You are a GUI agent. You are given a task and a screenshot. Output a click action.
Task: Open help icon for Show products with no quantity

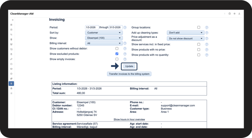click(207, 55)
